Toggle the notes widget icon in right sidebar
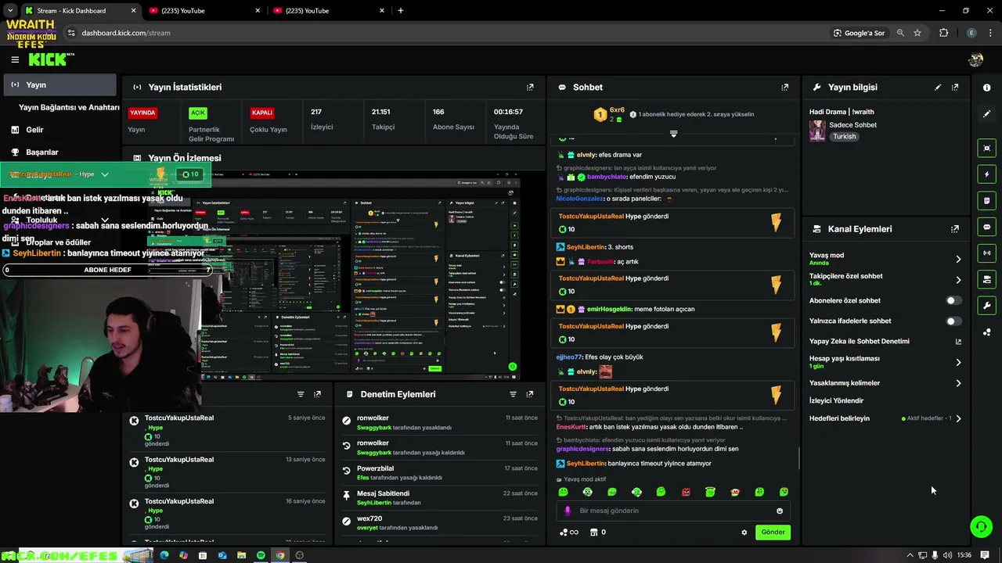 pyautogui.click(x=986, y=201)
